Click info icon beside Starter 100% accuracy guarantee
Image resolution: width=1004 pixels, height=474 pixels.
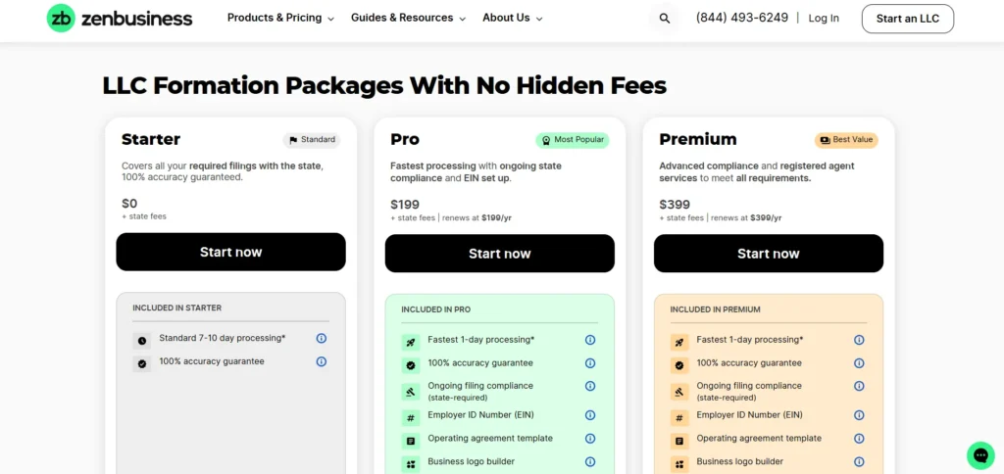321,361
